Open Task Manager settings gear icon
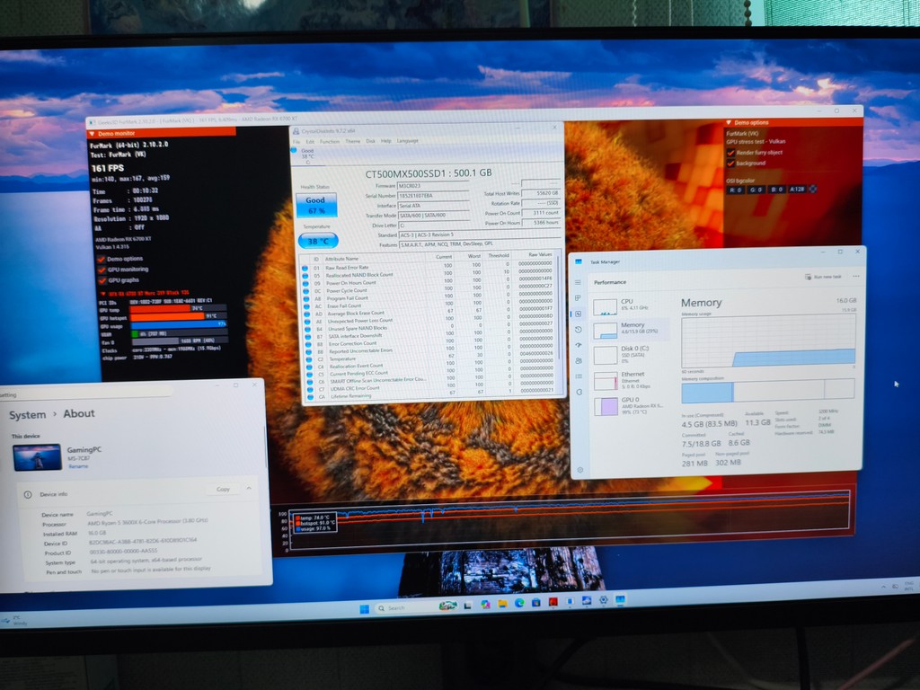The image size is (920, 690). click(580, 469)
